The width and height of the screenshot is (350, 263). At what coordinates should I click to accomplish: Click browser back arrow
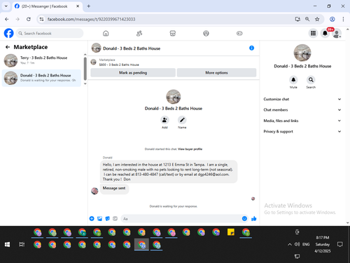point(7,19)
